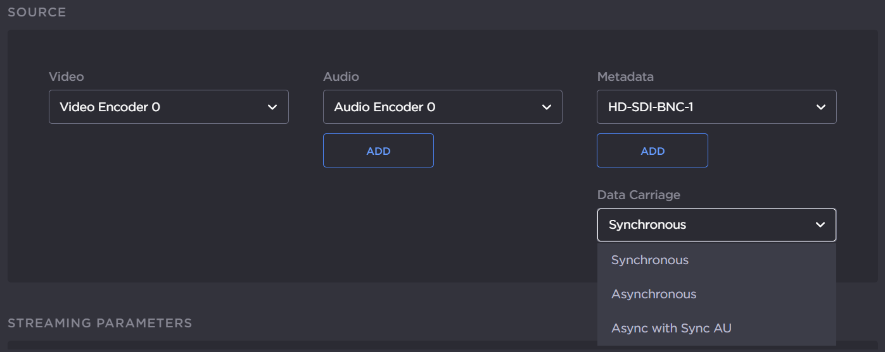Click the STREAMING PARAMETERS section heading
885x352 pixels.
click(99, 323)
